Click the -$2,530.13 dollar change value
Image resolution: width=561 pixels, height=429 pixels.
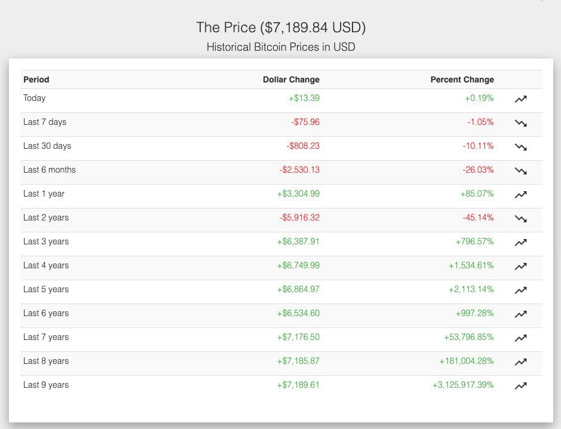[x=299, y=170]
